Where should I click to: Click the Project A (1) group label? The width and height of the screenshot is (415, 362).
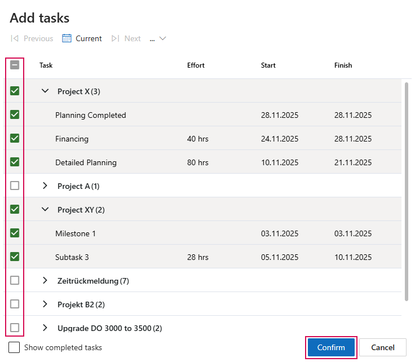pos(78,186)
